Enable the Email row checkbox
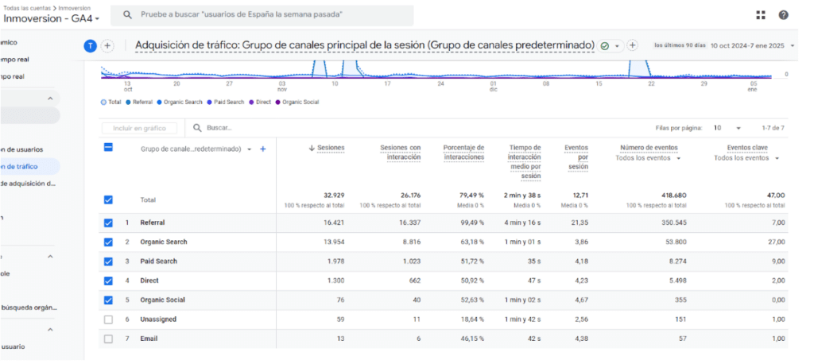 click(108, 339)
